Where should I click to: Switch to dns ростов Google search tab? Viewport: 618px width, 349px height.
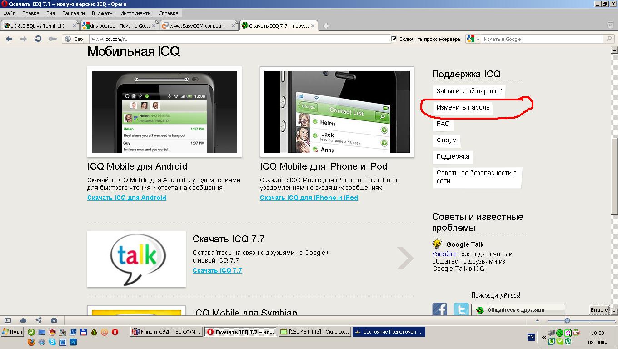(x=120, y=26)
